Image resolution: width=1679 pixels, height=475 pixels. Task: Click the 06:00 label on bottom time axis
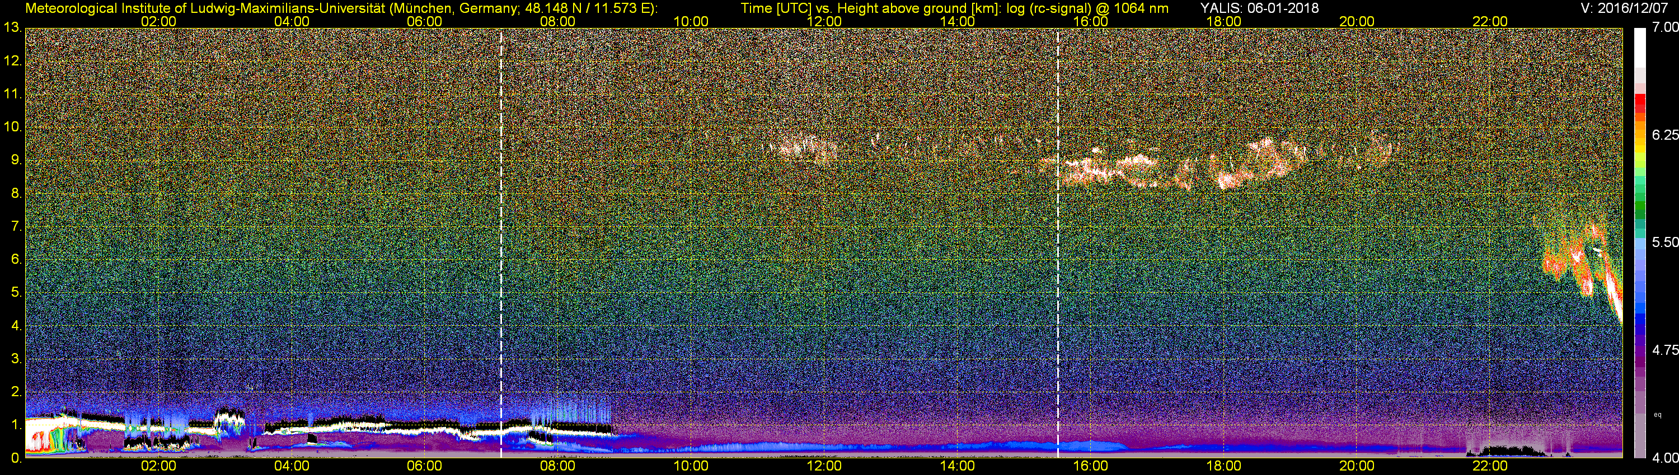pos(424,466)
